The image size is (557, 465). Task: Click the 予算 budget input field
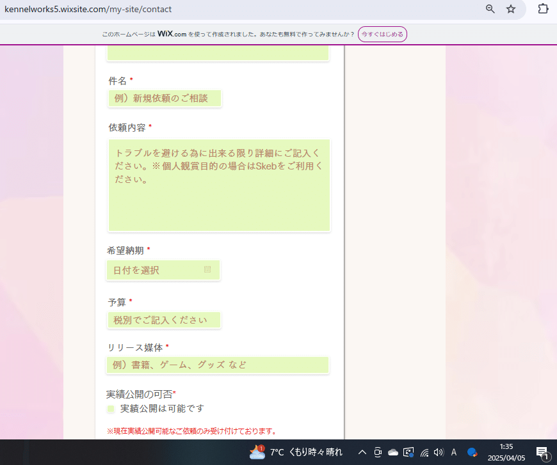(164, 320)
